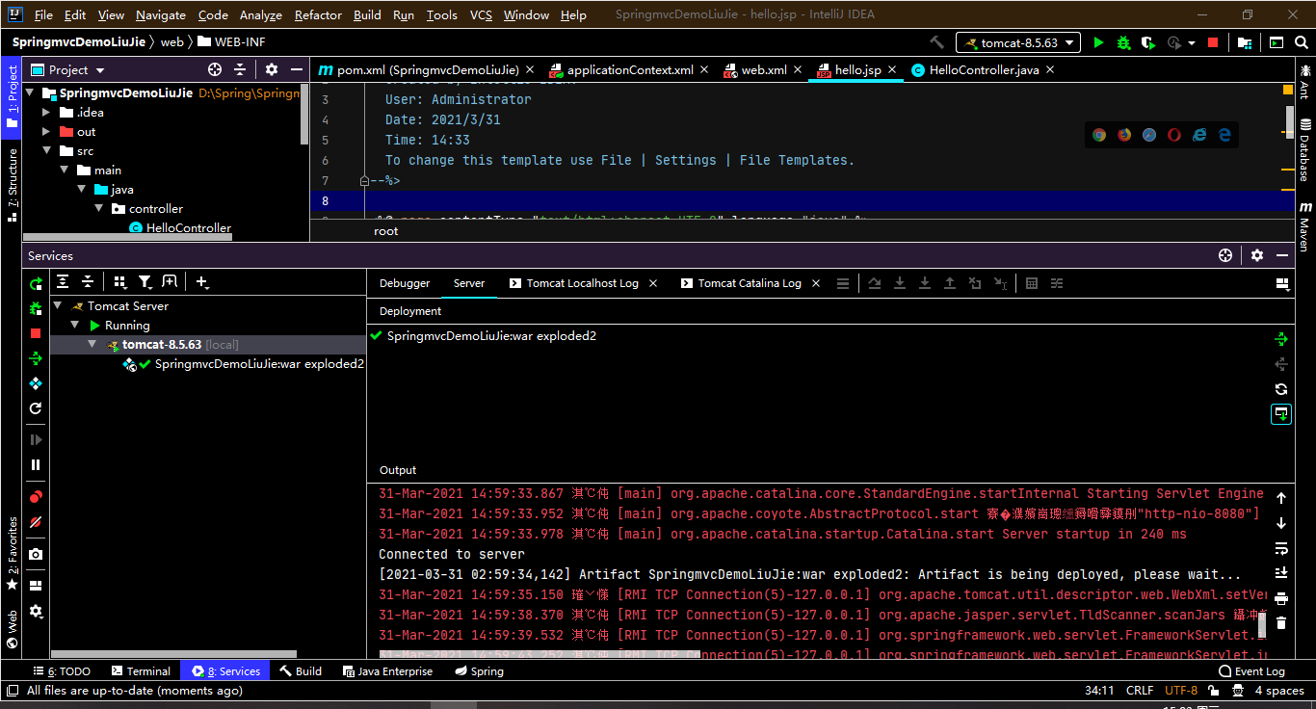Switch to HelloController.java tab
This screenshot has height=709, width=1316.
(985, 70)
